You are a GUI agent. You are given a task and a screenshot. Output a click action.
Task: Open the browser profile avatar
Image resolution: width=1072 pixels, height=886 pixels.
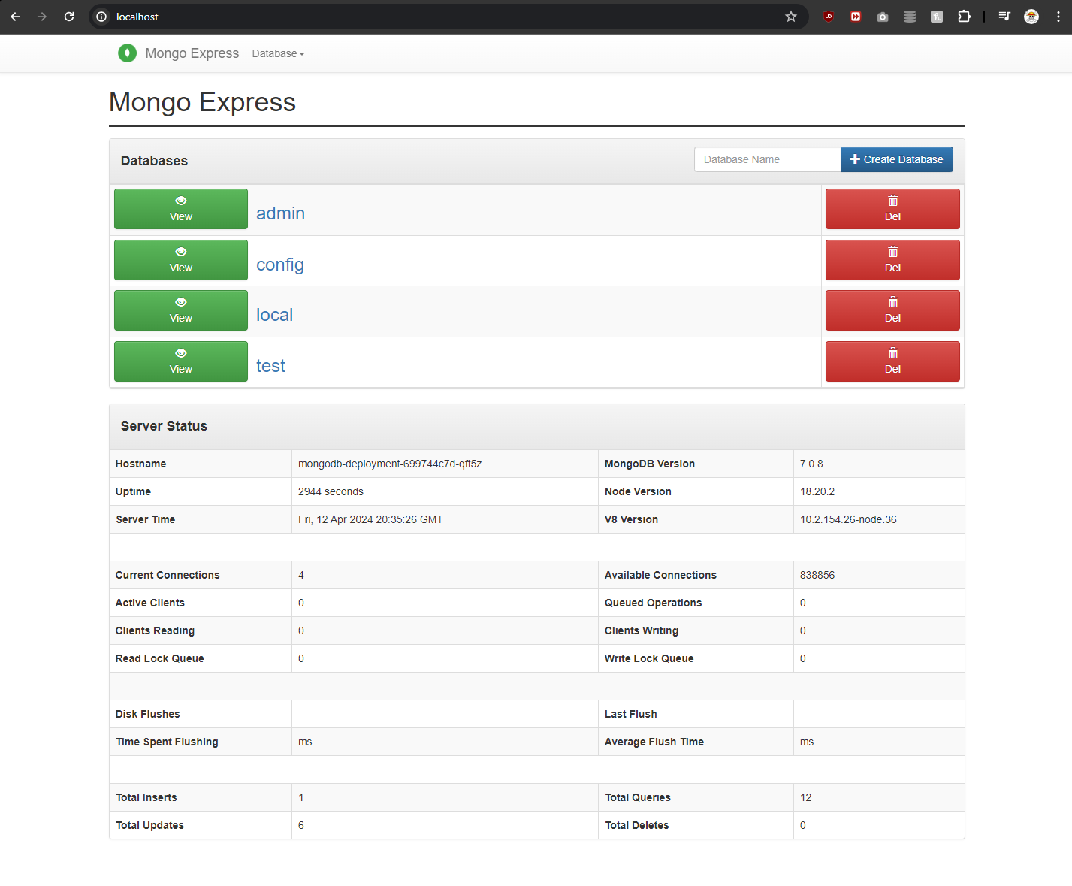(x=1031, y=17)
